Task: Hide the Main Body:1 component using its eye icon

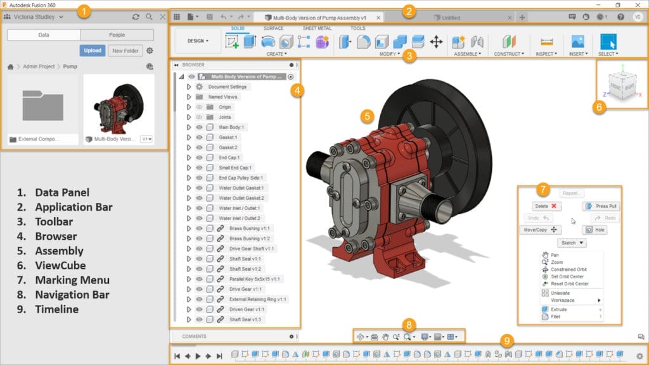Action: pos(199,127)
